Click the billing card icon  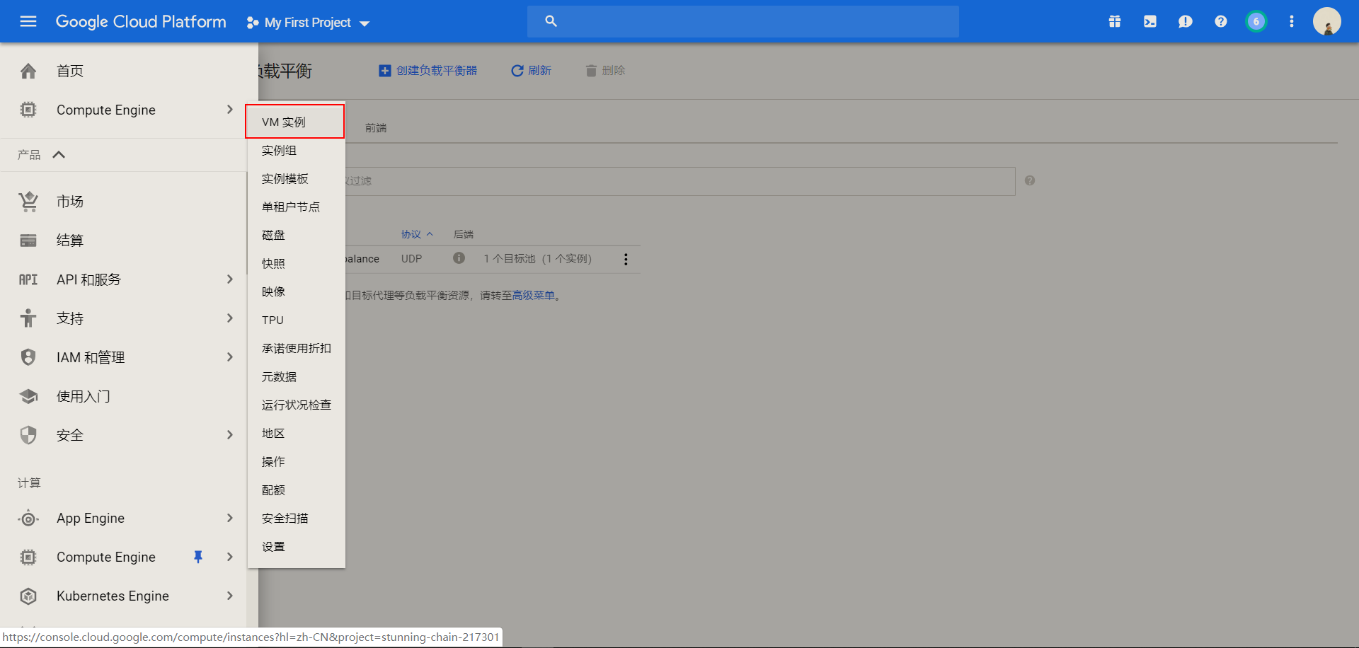tap(28, 241)
